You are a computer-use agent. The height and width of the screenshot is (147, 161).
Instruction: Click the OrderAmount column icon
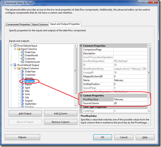click(22, 62)
